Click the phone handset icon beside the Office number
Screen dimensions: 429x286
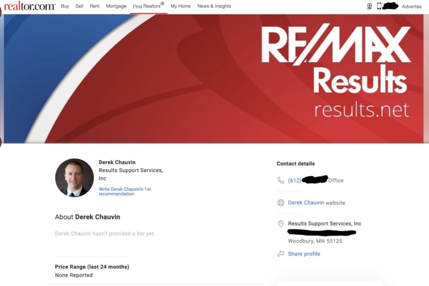[x=280, y=180]
